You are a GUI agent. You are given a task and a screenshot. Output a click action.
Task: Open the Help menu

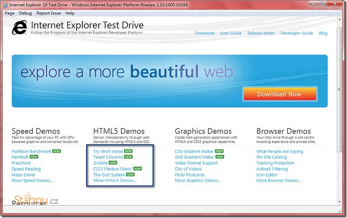pyautogui.click(x=70, y=13)
